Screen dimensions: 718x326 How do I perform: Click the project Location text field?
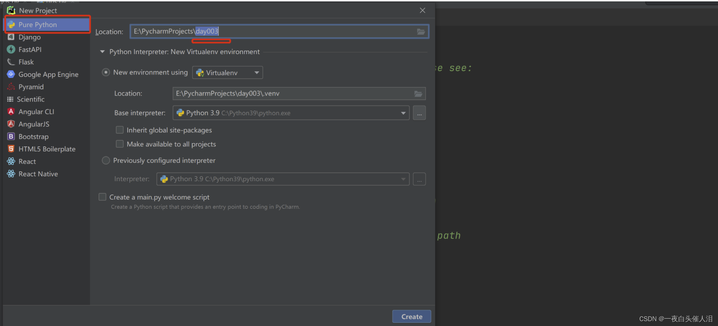pyautogui.click(x=279, y=32)
